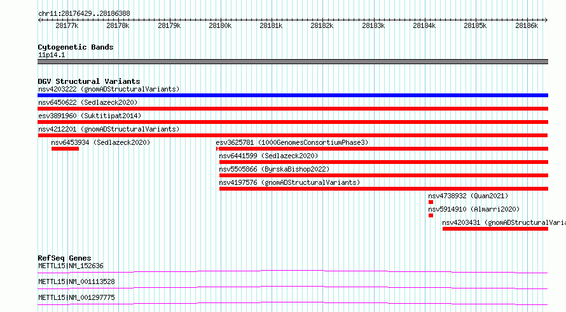This screenshot has height=312, width=566.
Task: Select the nsv6453934 (Sedlazeck2020) label
Action: tap(100, 142)
